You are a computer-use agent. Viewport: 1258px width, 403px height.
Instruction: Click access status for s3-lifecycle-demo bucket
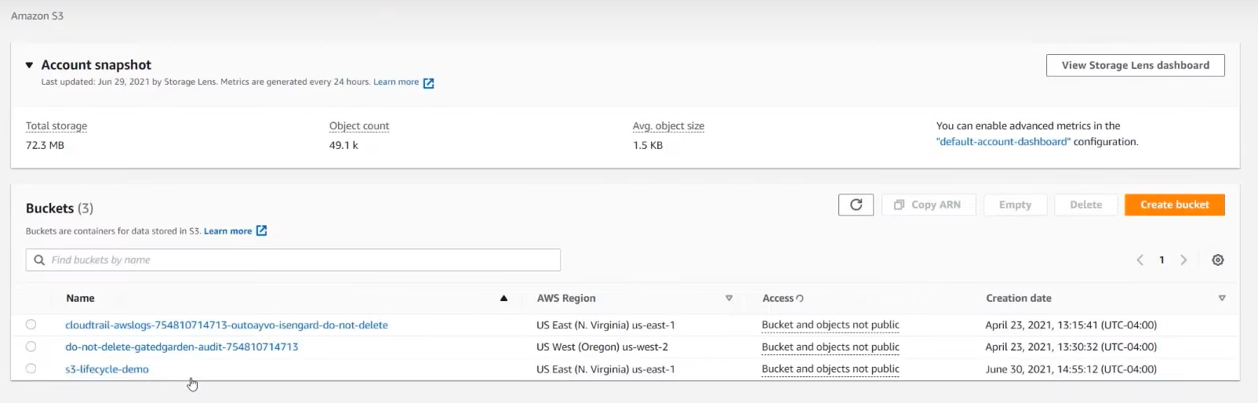(831, 369)
